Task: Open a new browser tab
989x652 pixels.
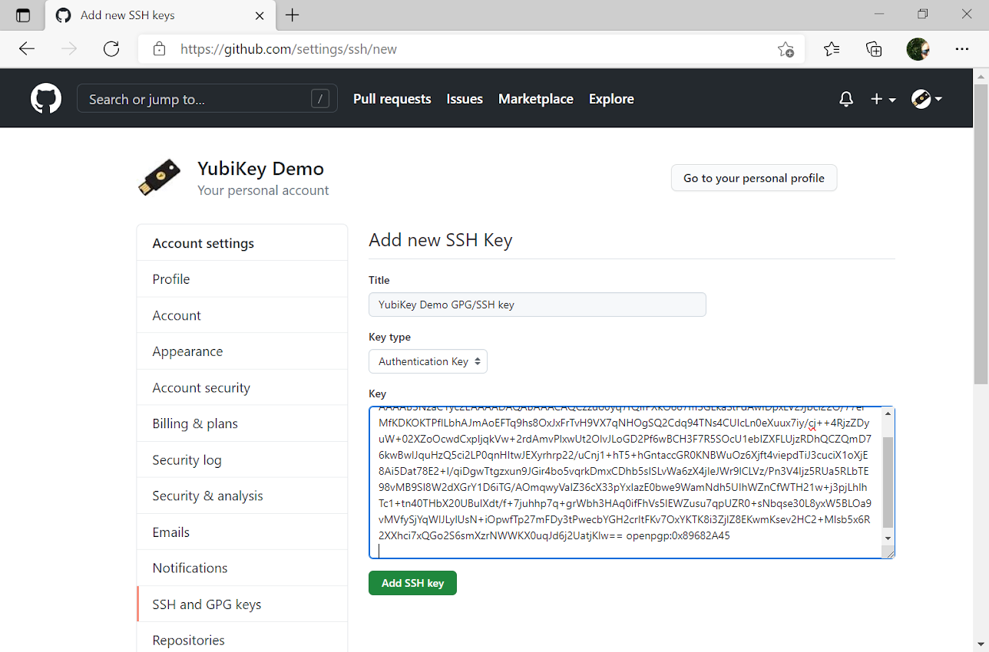Action: click(x=293, y=15)
